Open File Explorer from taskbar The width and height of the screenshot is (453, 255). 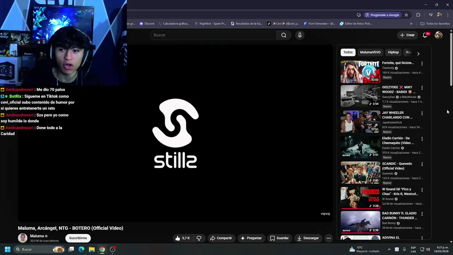(x=92, y=249)
